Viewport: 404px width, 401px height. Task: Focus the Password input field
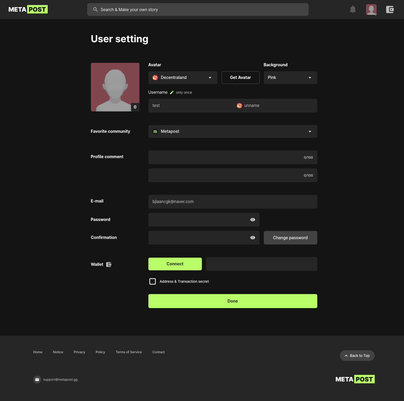click(204, 220)
